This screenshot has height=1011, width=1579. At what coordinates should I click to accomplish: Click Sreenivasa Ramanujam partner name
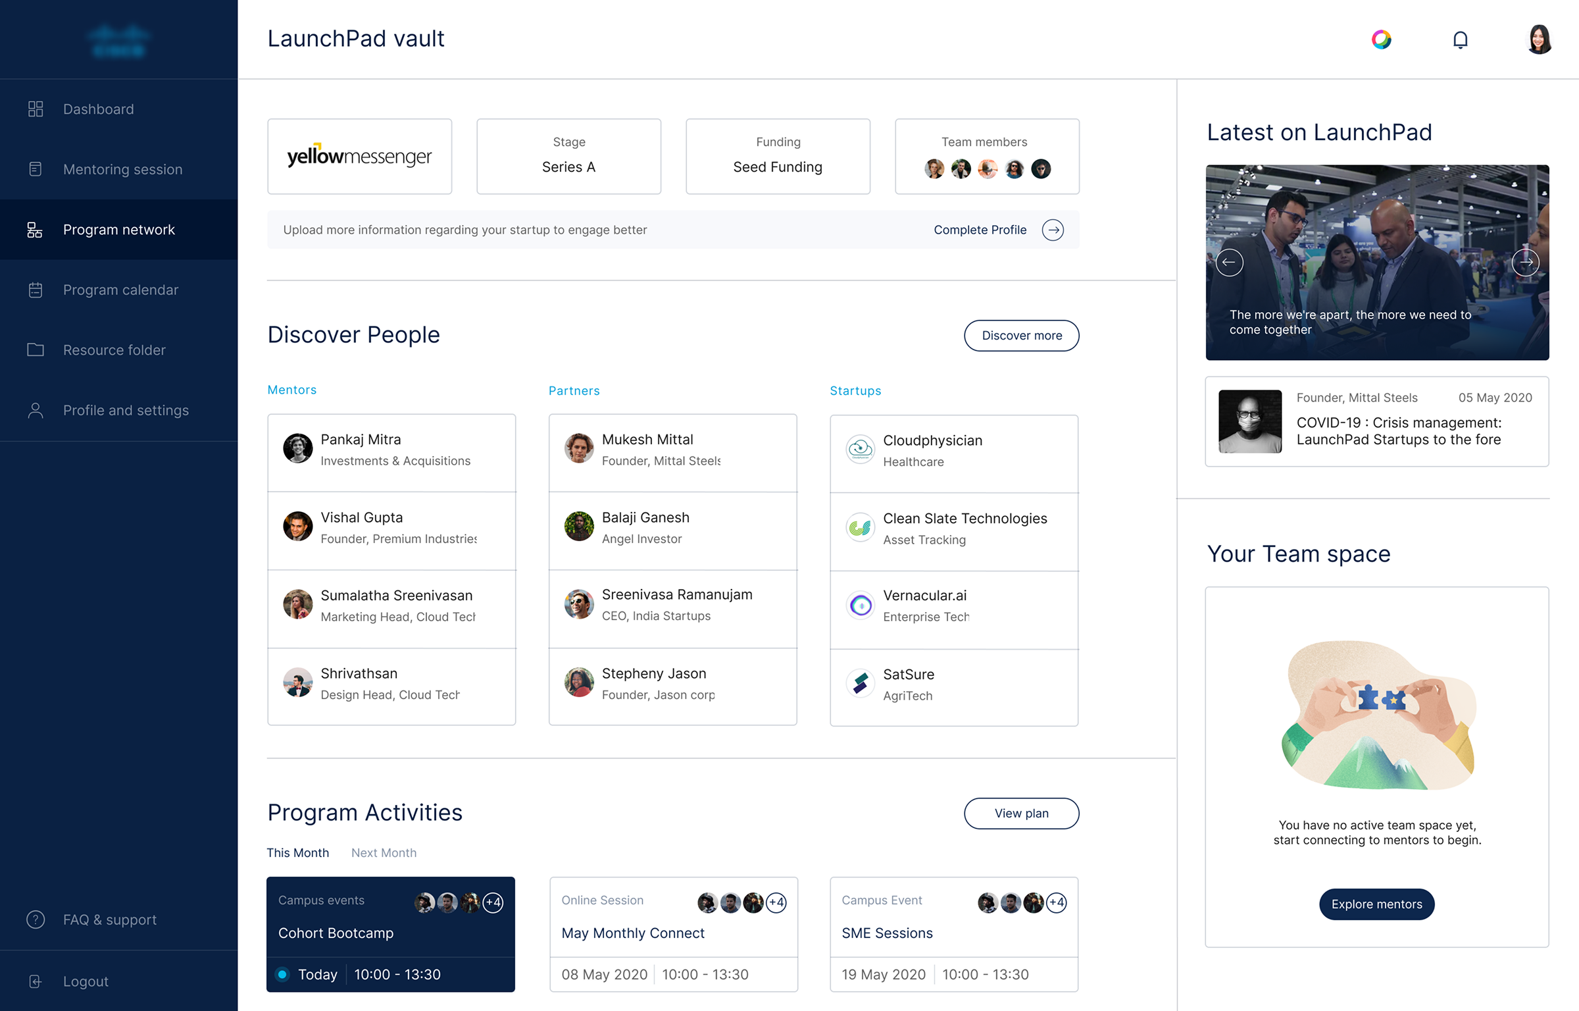[x=677, y=595]
